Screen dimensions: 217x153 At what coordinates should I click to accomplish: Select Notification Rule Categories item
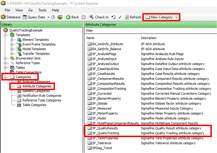click(42, 95)
